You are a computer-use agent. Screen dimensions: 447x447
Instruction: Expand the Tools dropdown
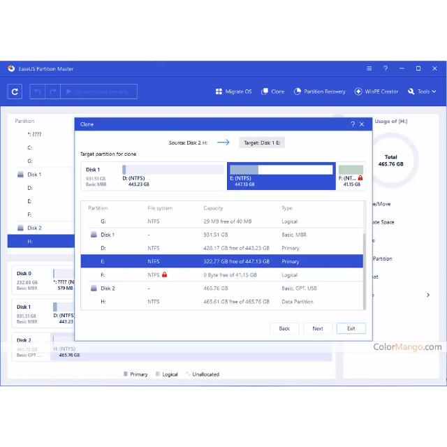tap(423, 91)
